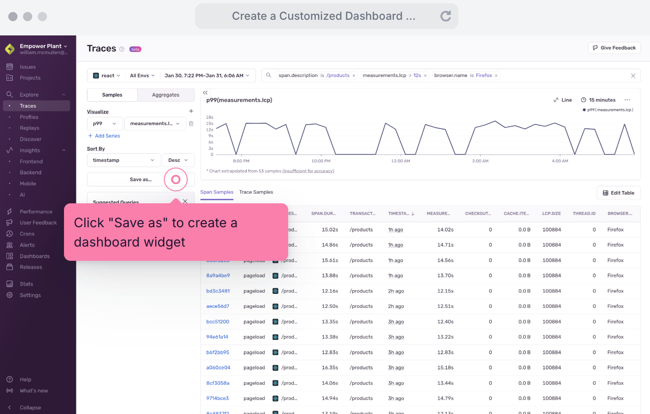Viewport: 650px width, 414px height.
Task: Close the tooltip popup with its X
Action: click(185, 201)
